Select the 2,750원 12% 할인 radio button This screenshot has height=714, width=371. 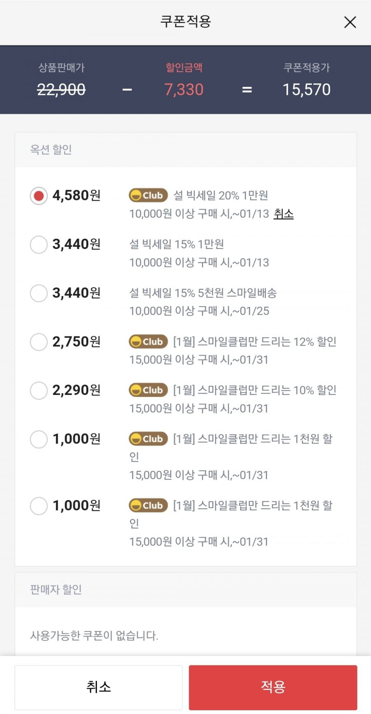(x=39, y=342)
